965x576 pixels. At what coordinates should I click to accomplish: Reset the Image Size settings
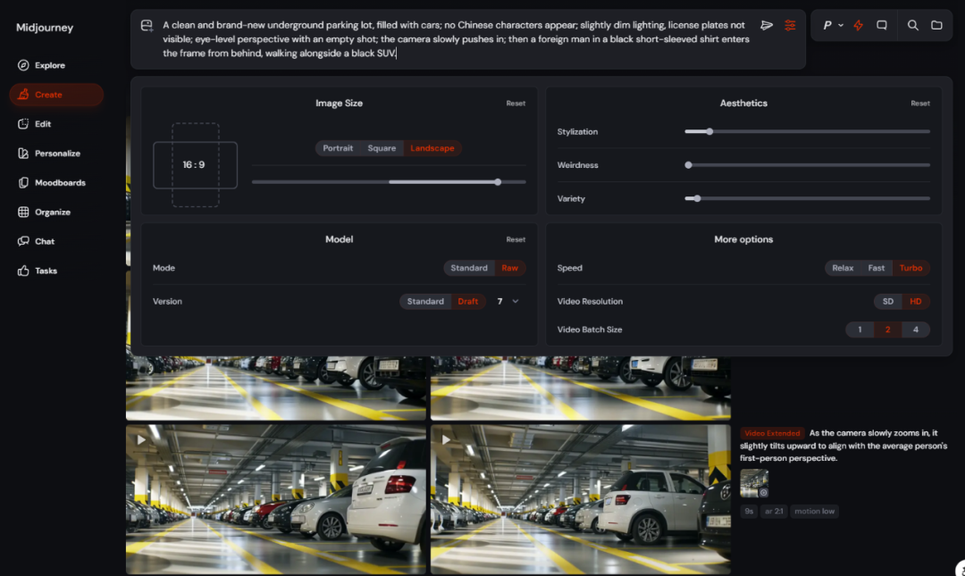click(516, 104)
